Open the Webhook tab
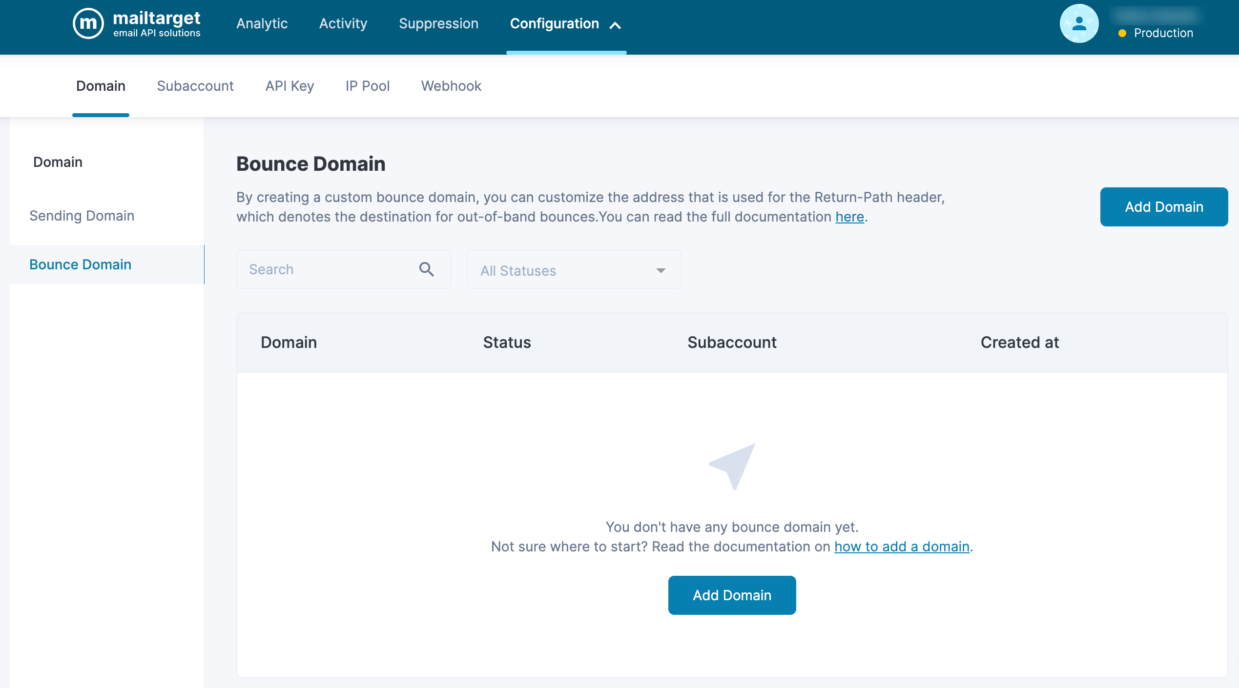 pos(451,86)
